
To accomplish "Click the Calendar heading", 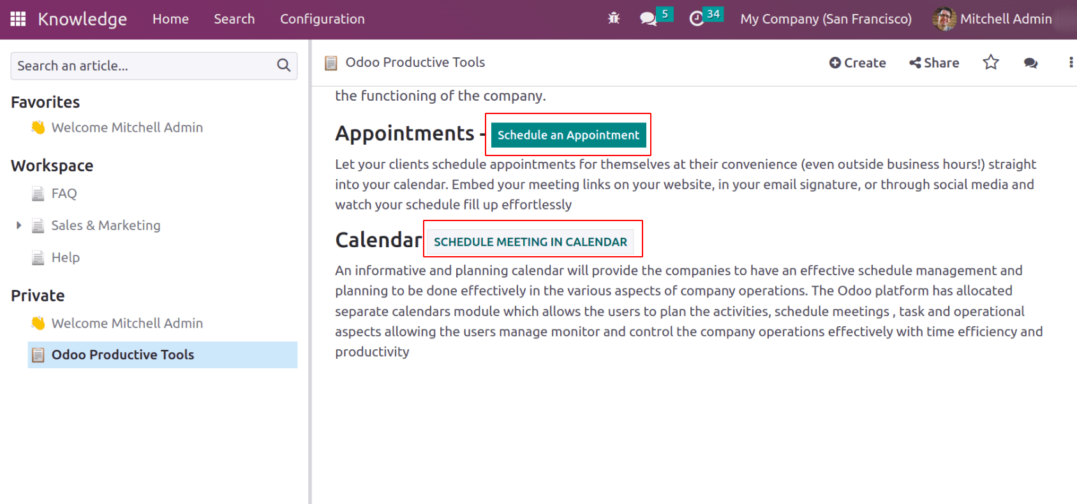I will click(378, 240).
